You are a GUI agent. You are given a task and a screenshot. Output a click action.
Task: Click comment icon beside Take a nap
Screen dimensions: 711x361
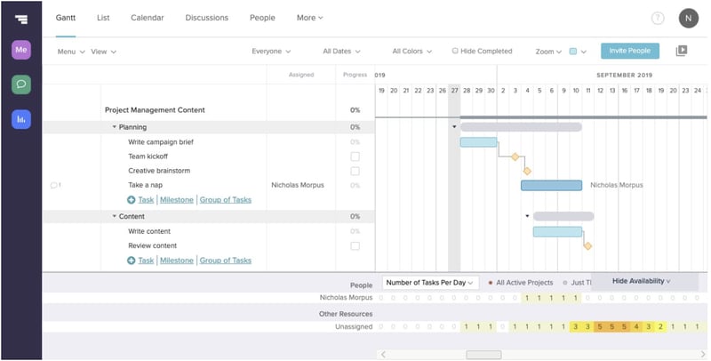pos(54,185)
